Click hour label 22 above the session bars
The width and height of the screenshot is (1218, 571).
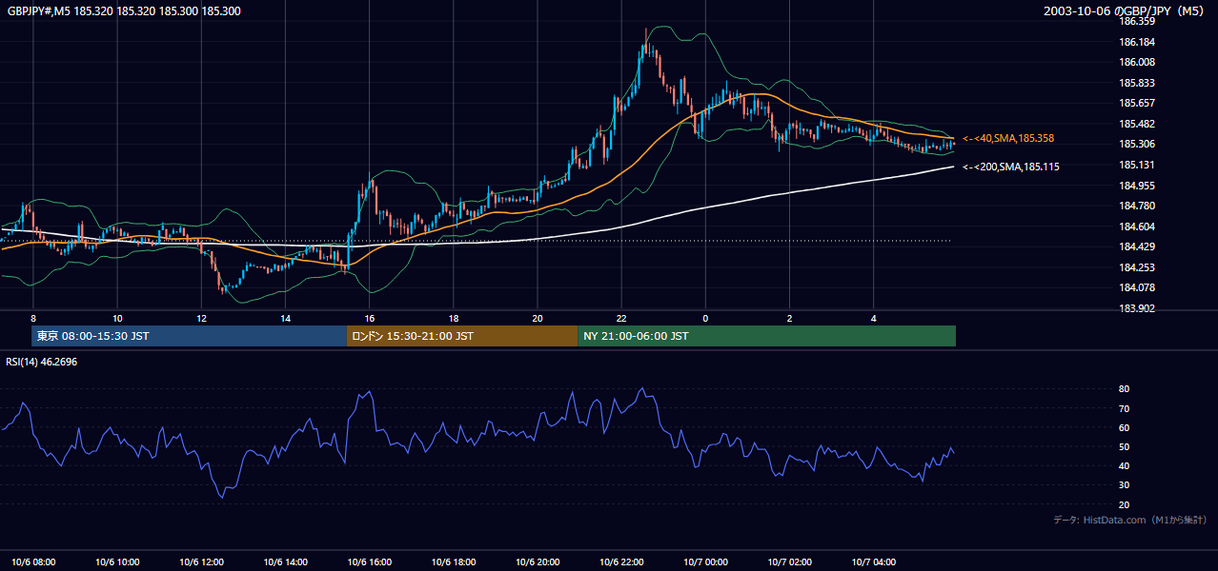click(x=621, y=318)
